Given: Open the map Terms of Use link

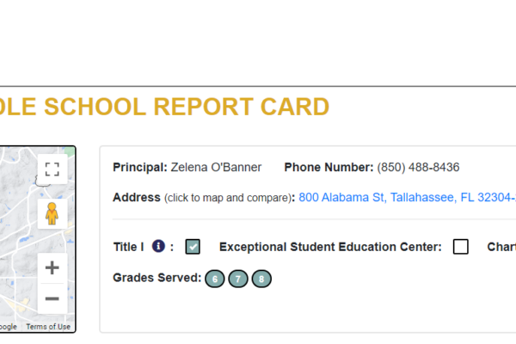Looking at the screenshot, I should tap(48, 327).
